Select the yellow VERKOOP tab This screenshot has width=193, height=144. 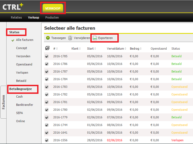coord(53,8)
